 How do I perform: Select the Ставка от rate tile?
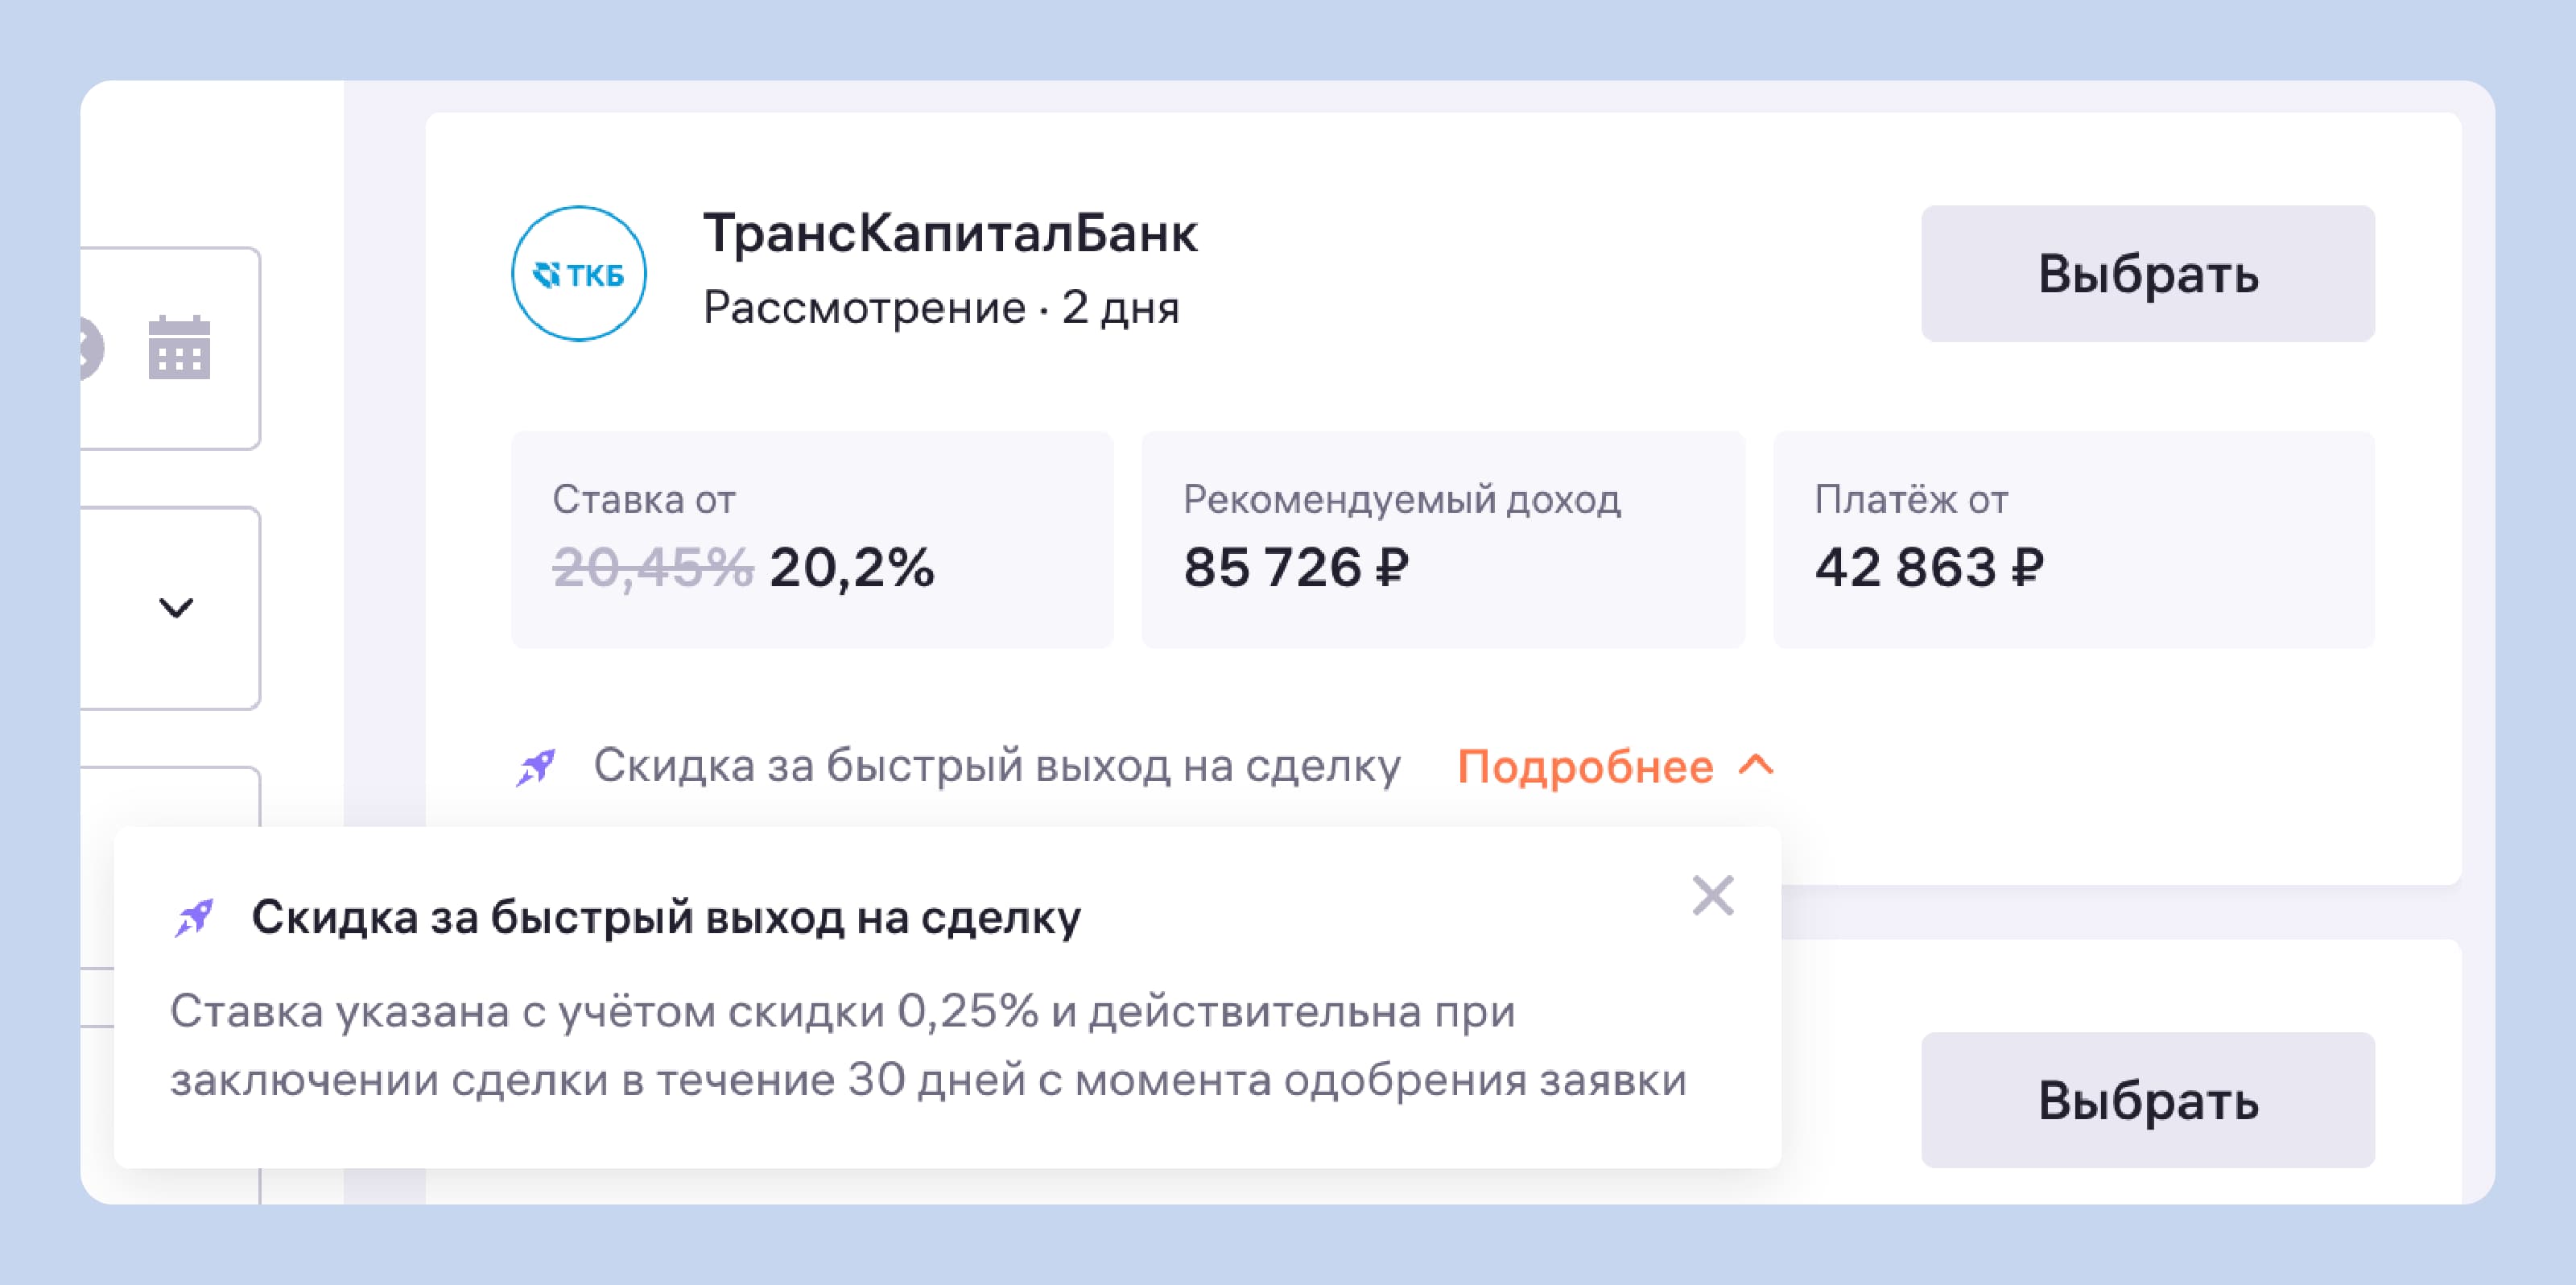812,539
